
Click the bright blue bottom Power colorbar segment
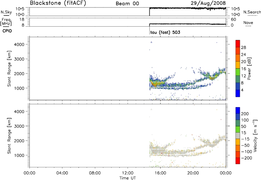coord(238,93)
